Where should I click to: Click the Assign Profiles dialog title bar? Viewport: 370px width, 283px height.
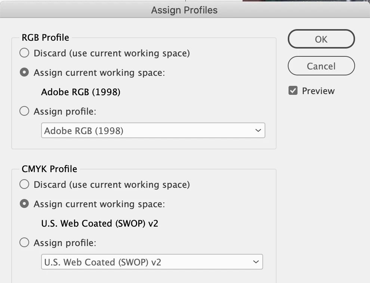pos(184,10)
